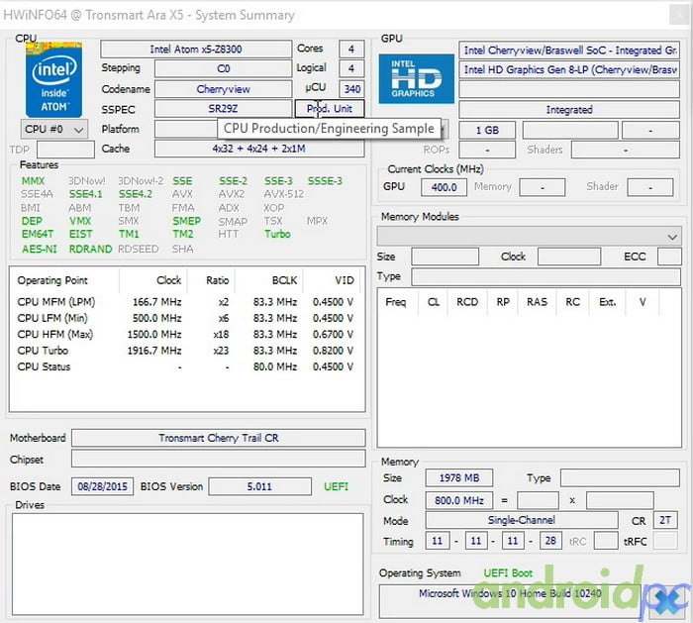Click the Freq column header in memory table
Viewport: 693px width, 623px height.
coord(396,302)
